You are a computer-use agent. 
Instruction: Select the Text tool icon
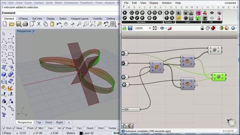(x=4, y=115)
